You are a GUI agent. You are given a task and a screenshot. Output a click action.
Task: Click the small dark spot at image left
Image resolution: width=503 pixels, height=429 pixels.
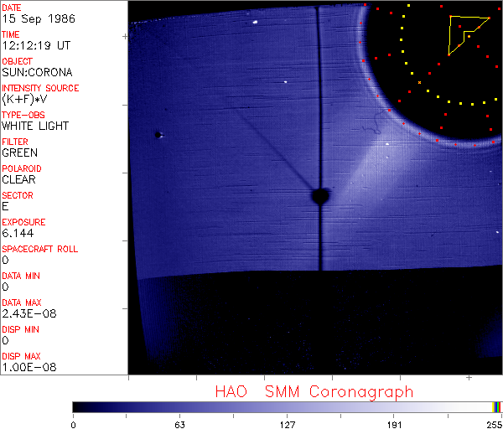tap(158, 134)
